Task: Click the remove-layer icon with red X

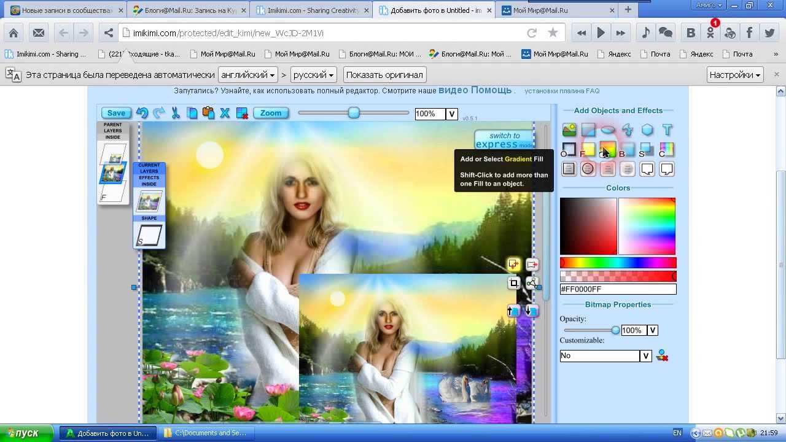Action: 242,113
